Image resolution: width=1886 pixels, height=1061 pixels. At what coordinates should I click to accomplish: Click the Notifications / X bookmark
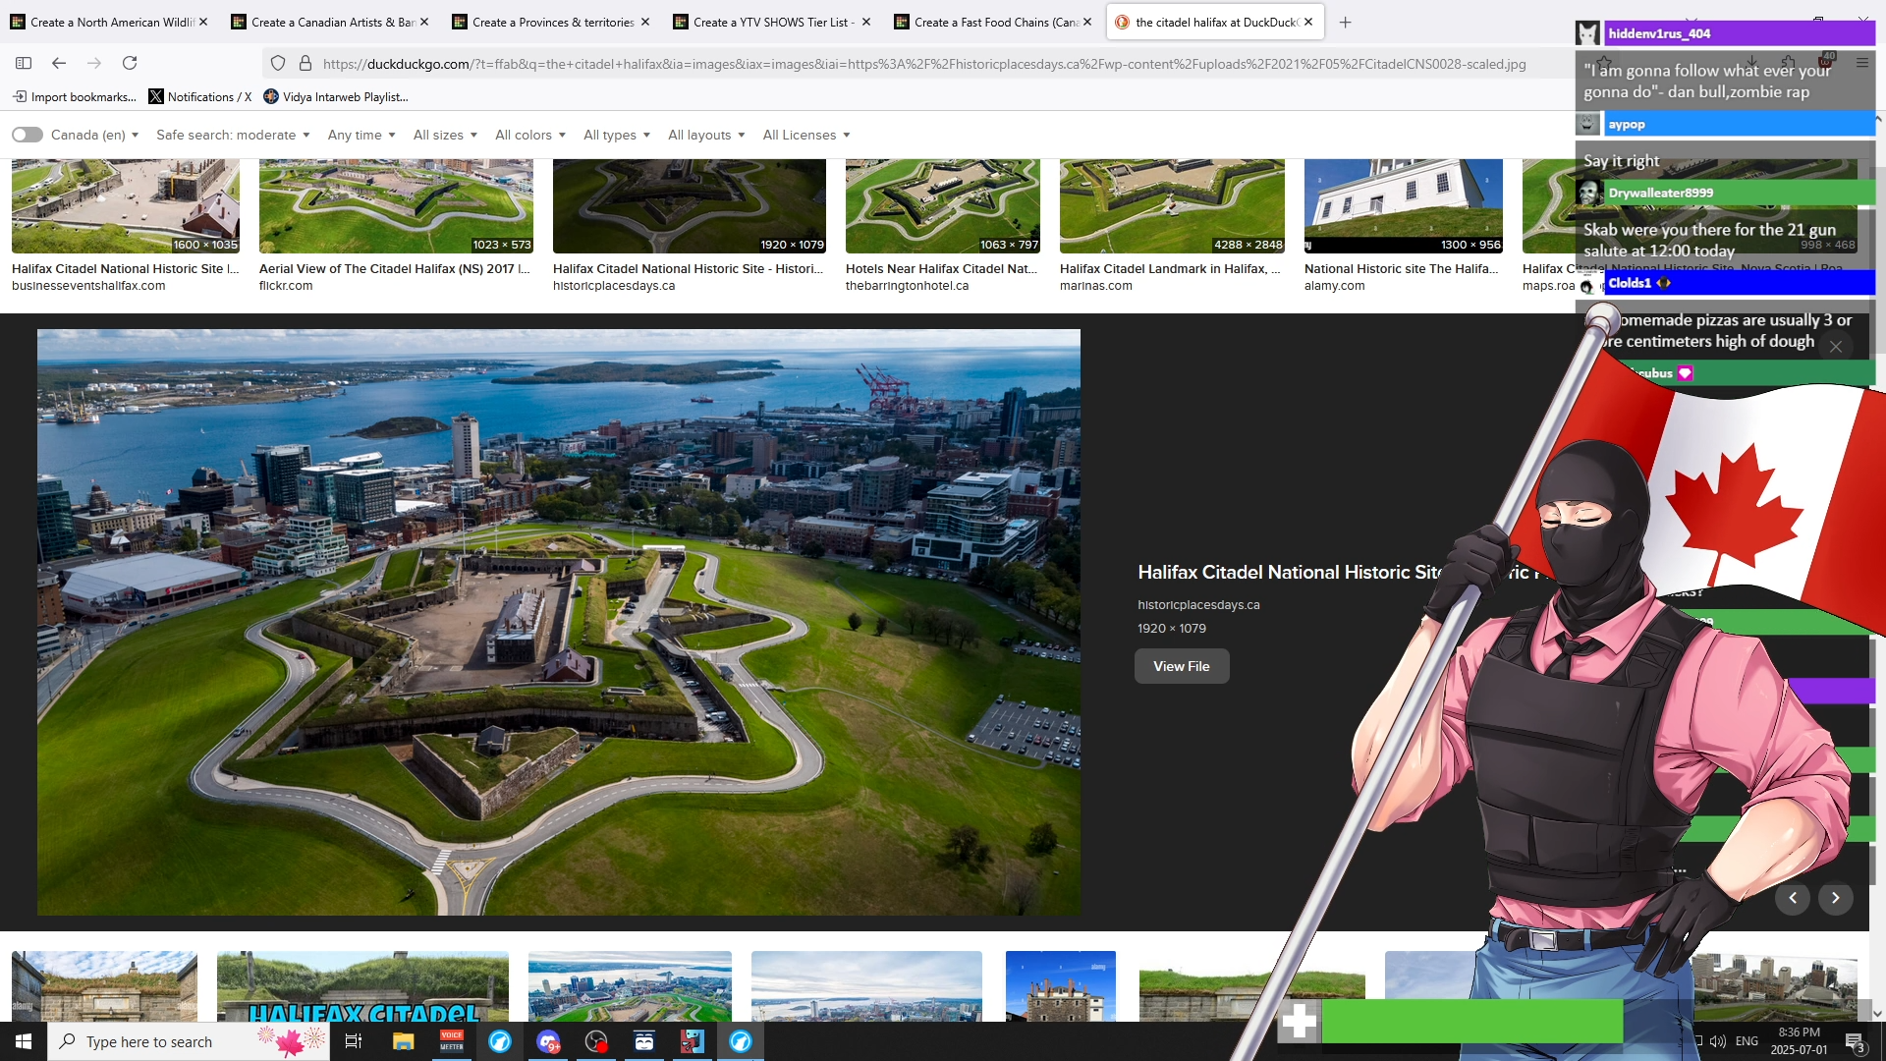click(x=200, y=96)
